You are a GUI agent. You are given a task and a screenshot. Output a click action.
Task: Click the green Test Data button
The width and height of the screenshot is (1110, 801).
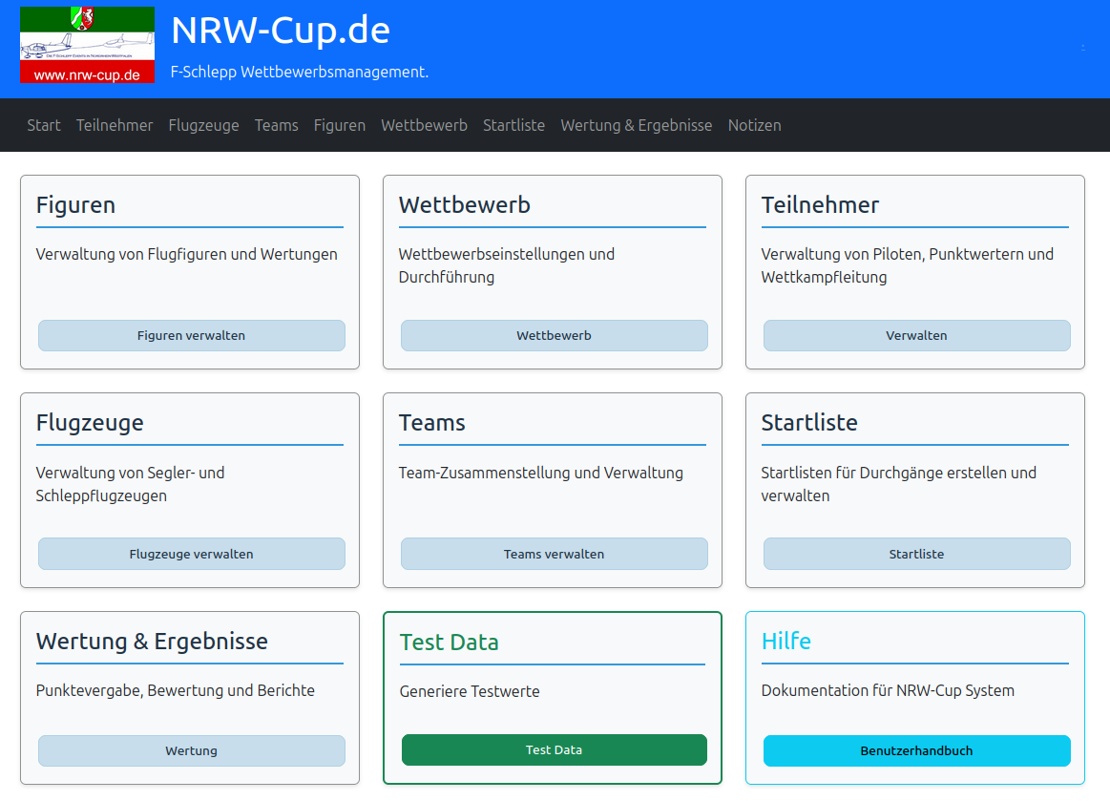tap(554, 750)
